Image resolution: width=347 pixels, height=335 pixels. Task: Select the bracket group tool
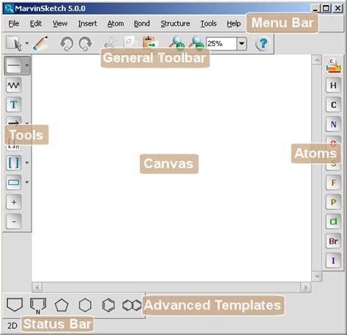tap(14, 163)
